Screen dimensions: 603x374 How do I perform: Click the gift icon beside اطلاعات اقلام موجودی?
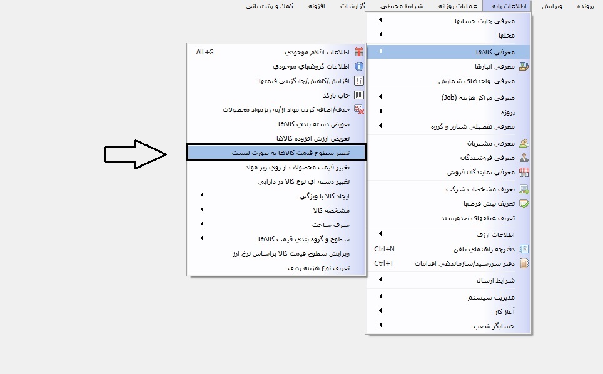(359, 52)
